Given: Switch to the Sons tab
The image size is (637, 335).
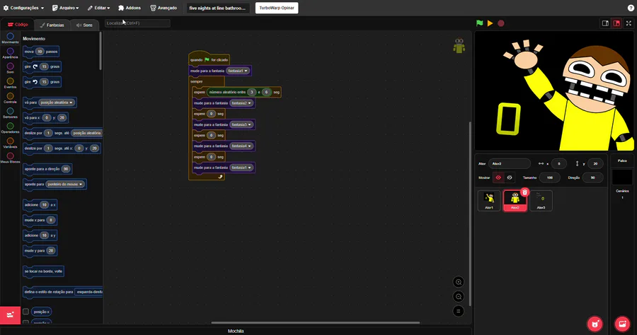Looking at the screenshot, I should 84,25.
